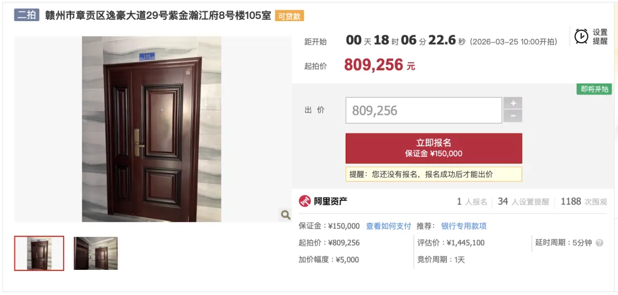Decrease the bid with minus button
The width and height of the screenshot is (618, 295).
point(513,116)
